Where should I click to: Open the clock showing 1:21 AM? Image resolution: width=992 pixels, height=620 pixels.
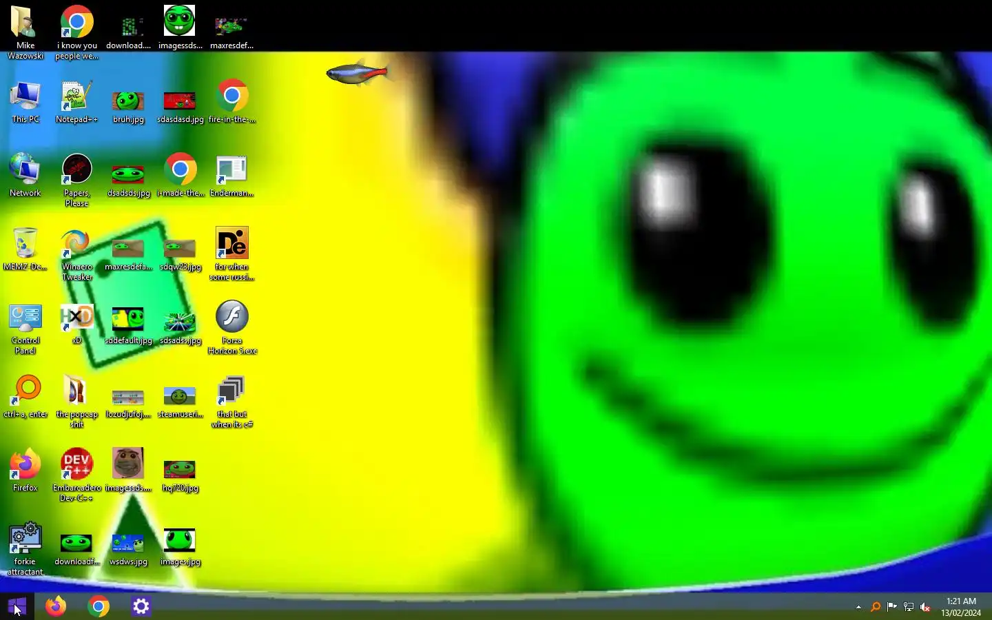coord(962,607)
